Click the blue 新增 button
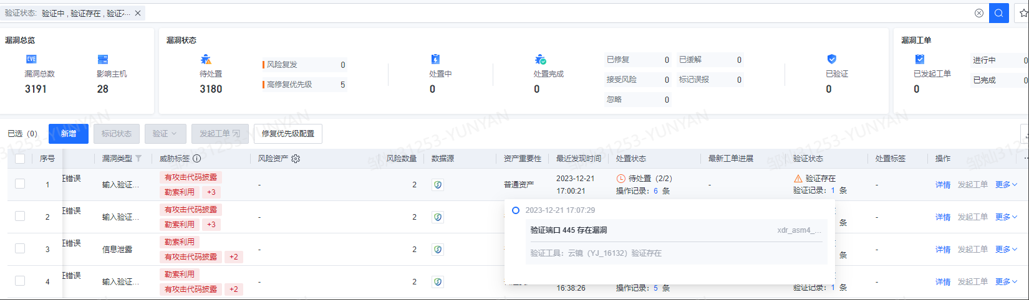 (69, 134)
